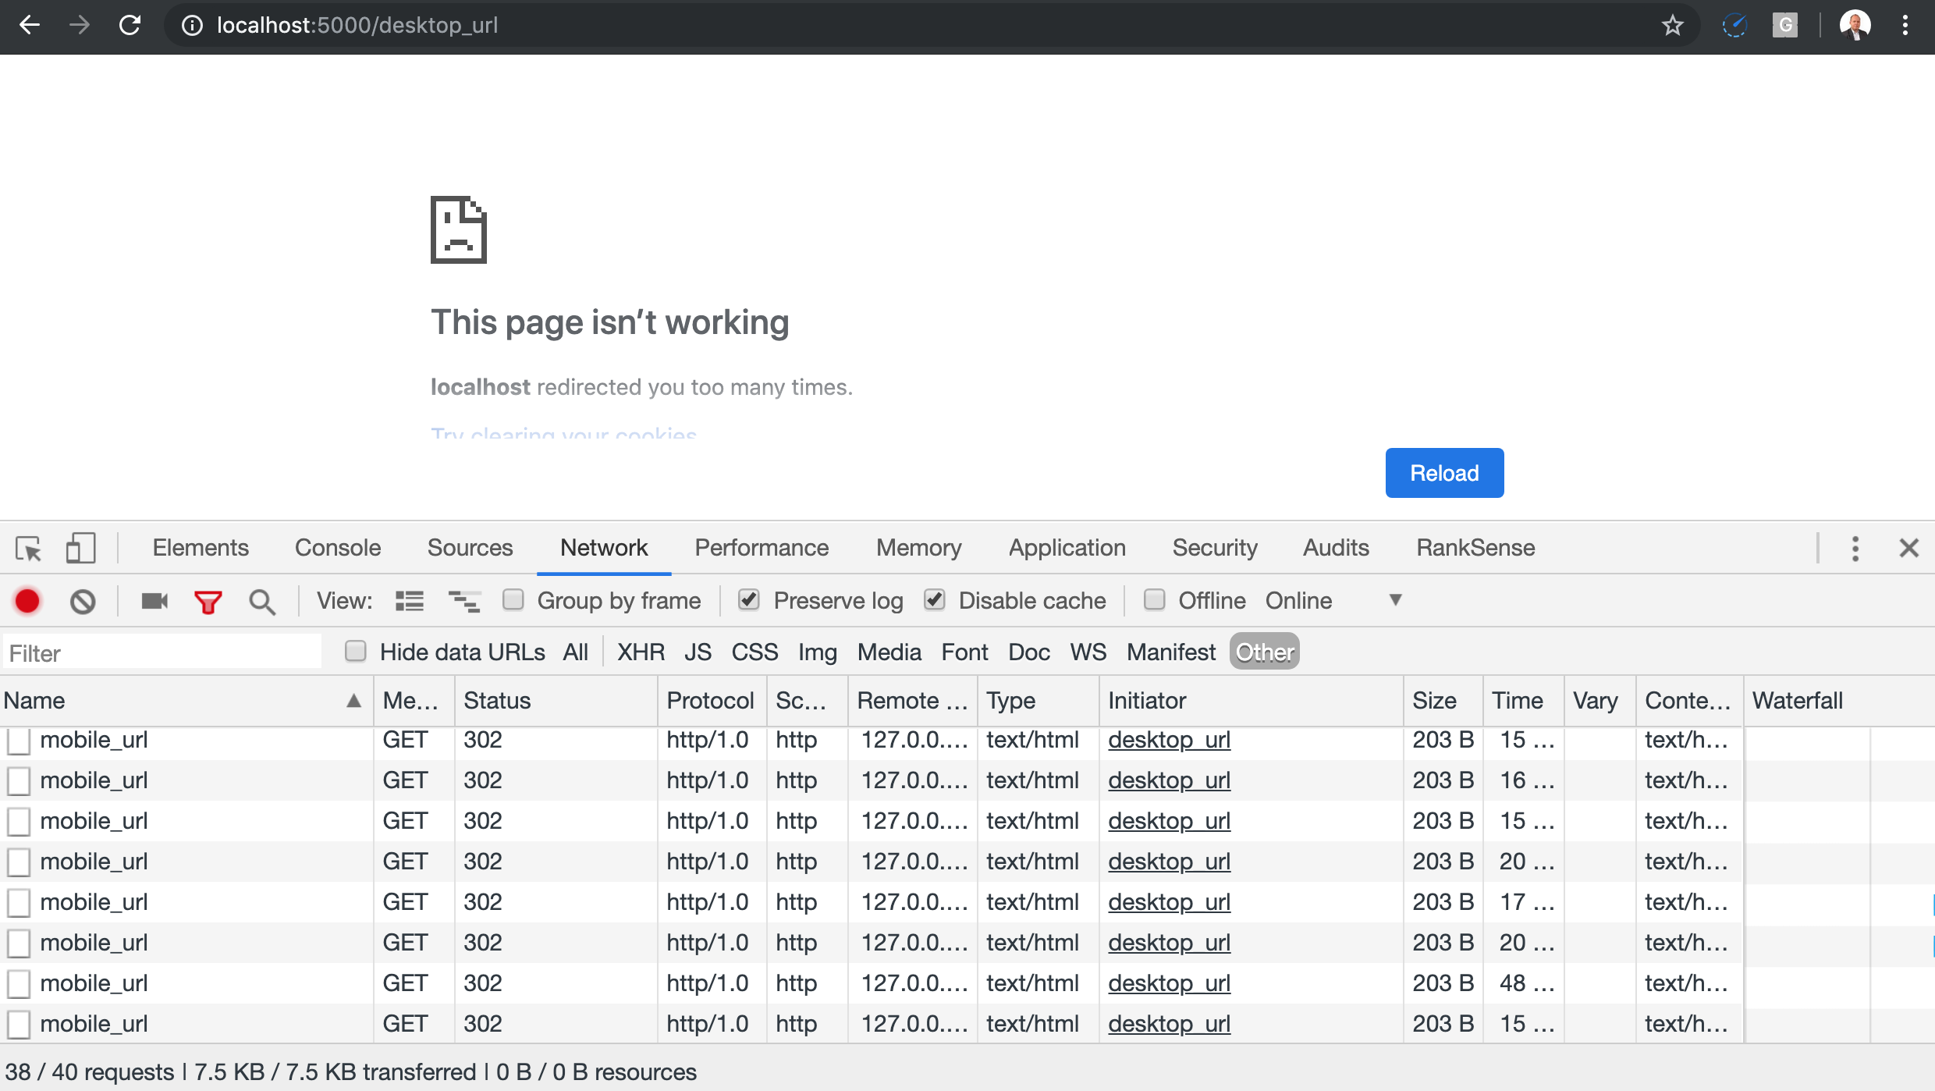Select the XHR filter type
Screen dimensions: 1935x1091
coord(641,652)
